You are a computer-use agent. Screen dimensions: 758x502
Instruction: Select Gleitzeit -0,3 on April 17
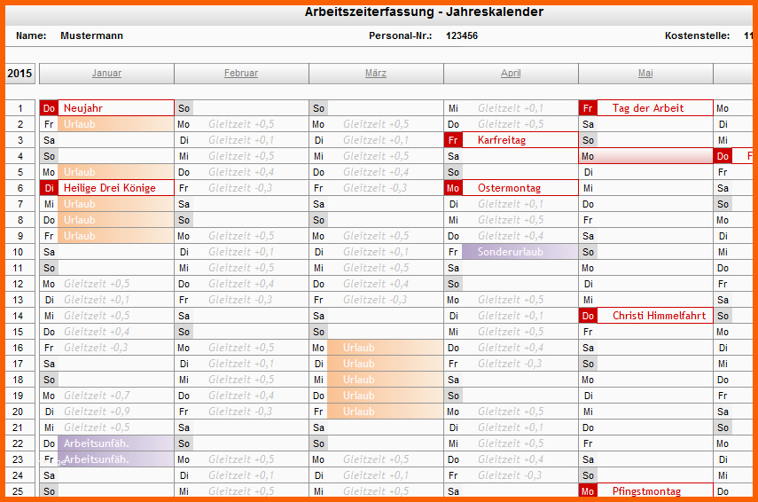510,364
